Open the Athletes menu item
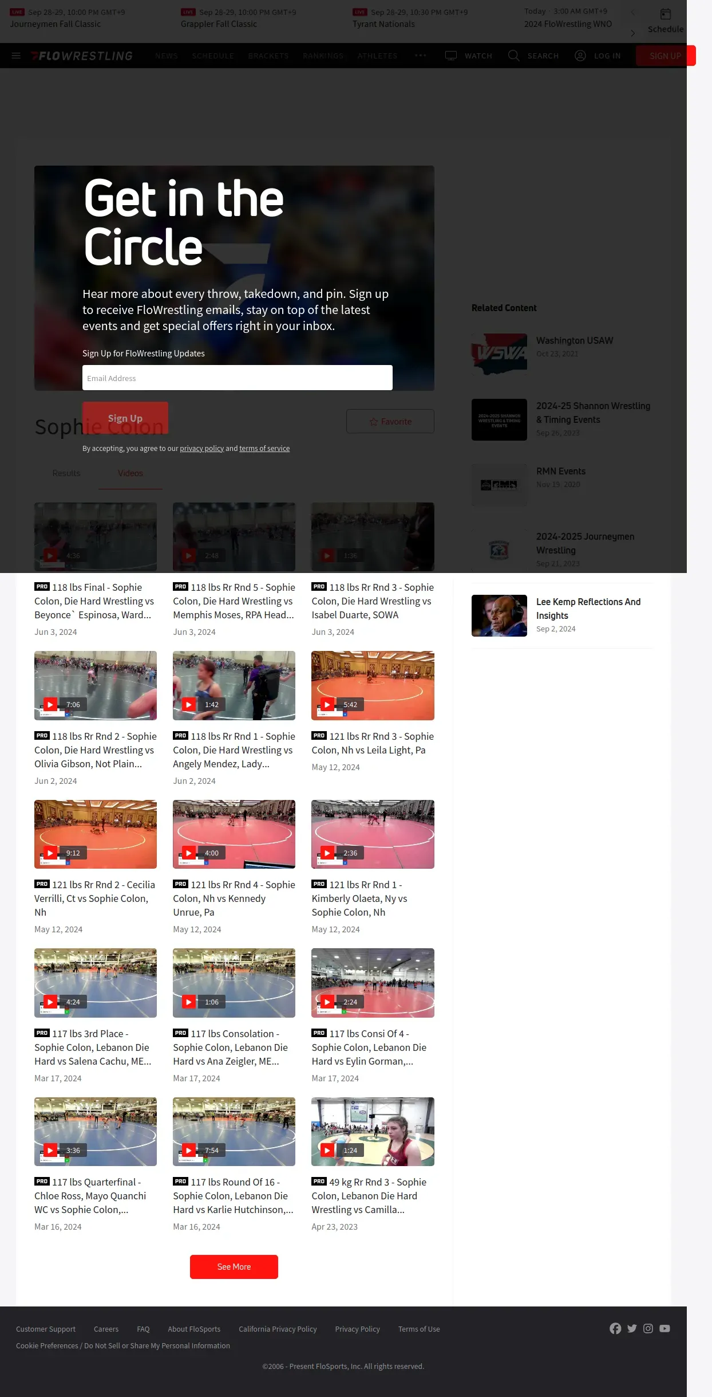This screenshot has width=712, height=1397. [x=377, y=56]
